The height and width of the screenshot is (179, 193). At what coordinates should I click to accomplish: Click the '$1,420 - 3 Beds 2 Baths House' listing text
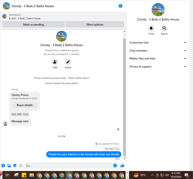tap(24, 19)
